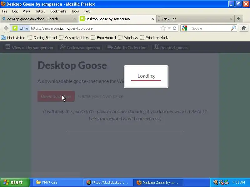Switch to the duckduckgo taskbar window
The width and height of the screenshot is (250, 187).
108,182
